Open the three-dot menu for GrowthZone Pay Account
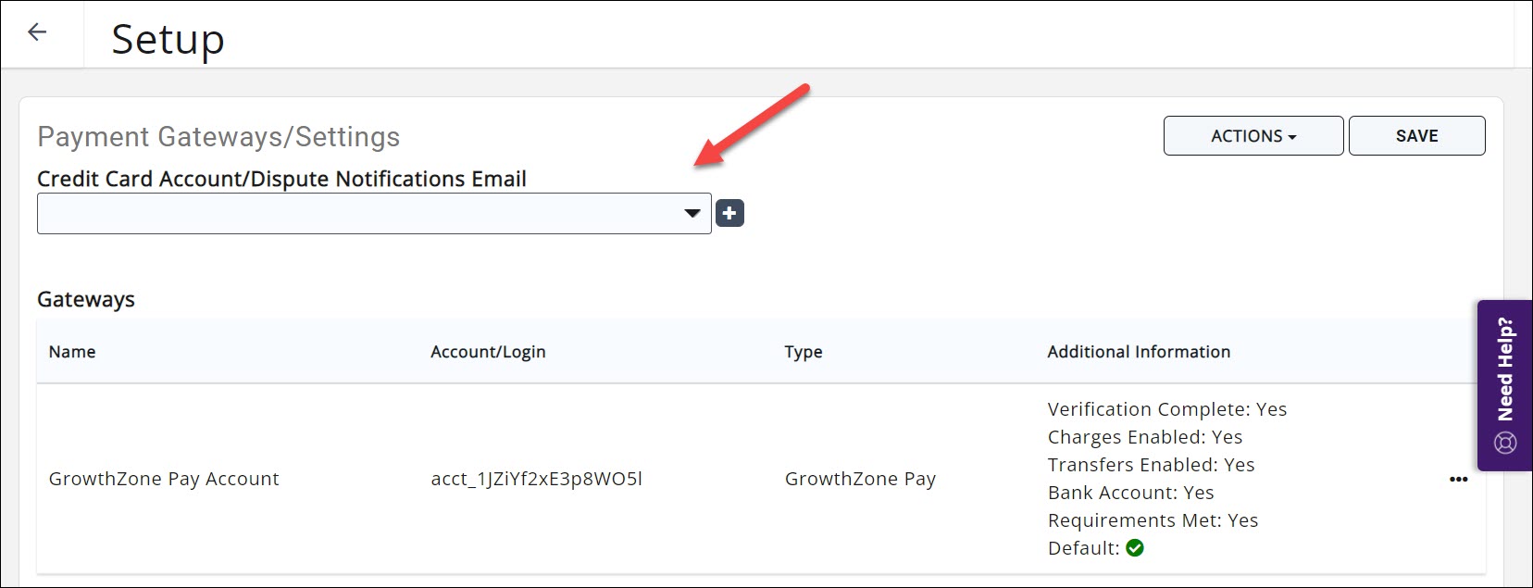The height and width of the screenshot is (588, 1533). pos(1458,479)
